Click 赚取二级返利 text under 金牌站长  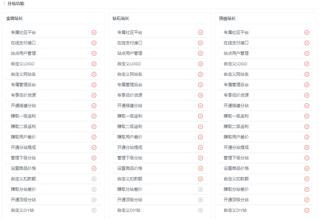click(x=23, y=127)
